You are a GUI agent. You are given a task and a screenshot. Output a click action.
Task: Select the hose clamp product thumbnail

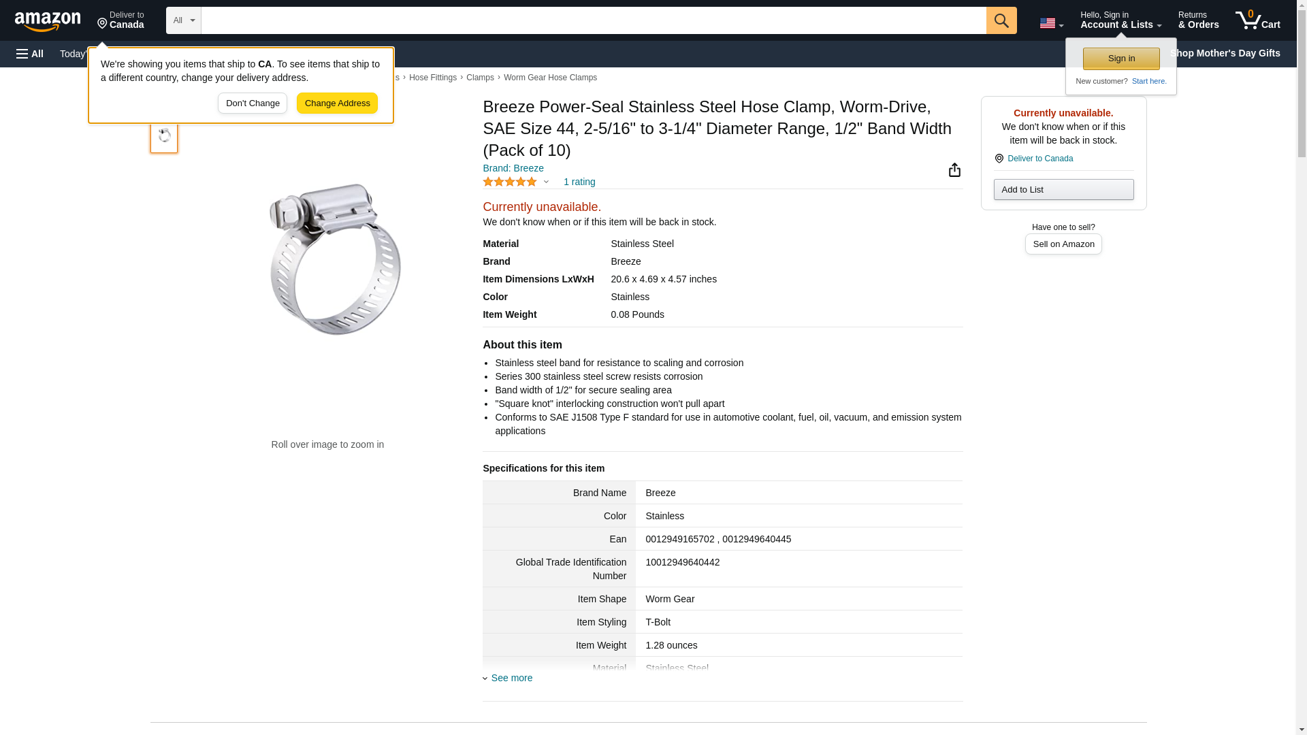164,136
